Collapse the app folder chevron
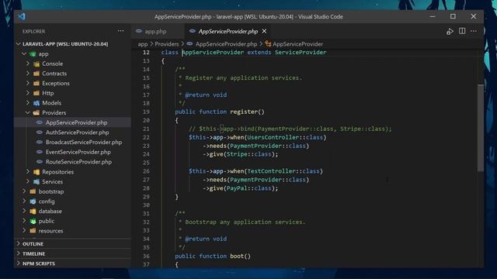Screen dimensions: 497x279 [24, 53]
